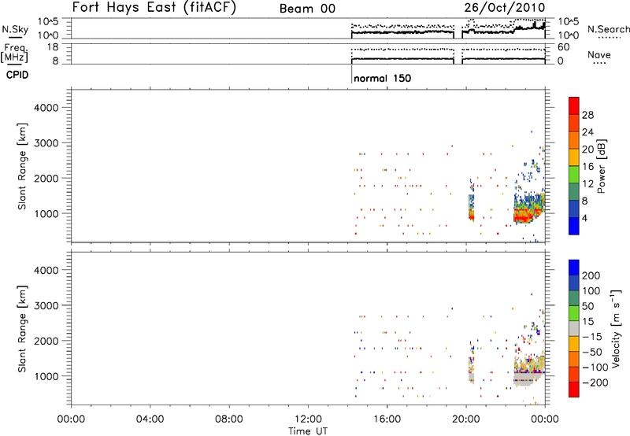Click the '08:00' time tick label
Viewport: 630px width, 436px height.
click(229, 419)
